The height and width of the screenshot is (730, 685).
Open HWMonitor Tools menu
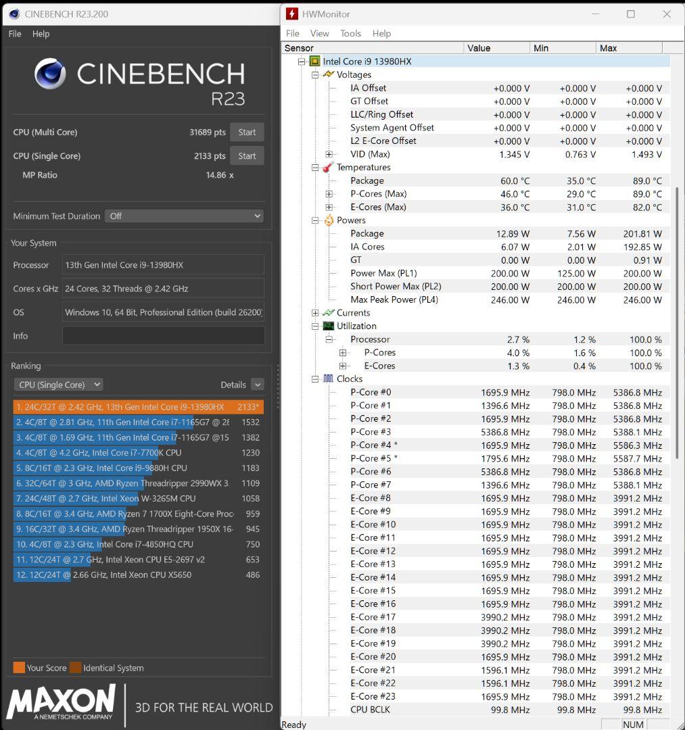click(x=350, y=34)
